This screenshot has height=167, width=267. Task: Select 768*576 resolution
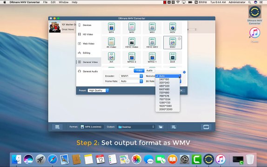167,96
